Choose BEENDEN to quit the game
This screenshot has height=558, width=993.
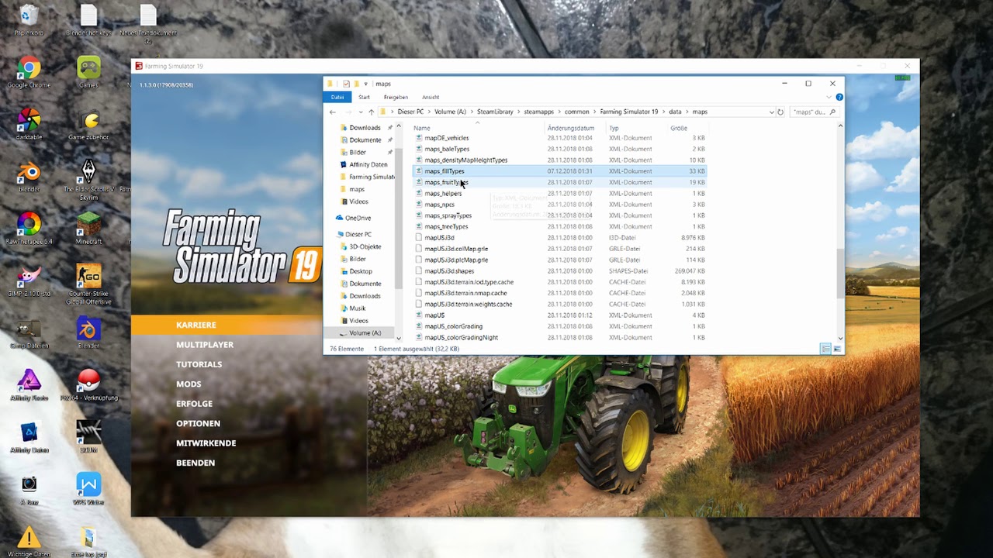click(195, 463)
